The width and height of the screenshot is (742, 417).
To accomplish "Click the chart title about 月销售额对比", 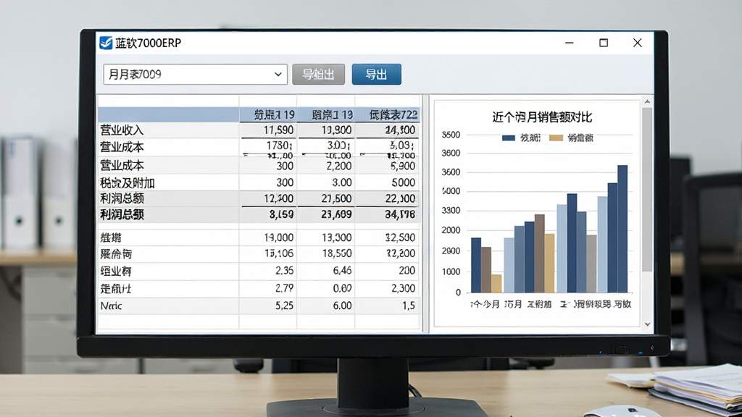I will 542,117.
